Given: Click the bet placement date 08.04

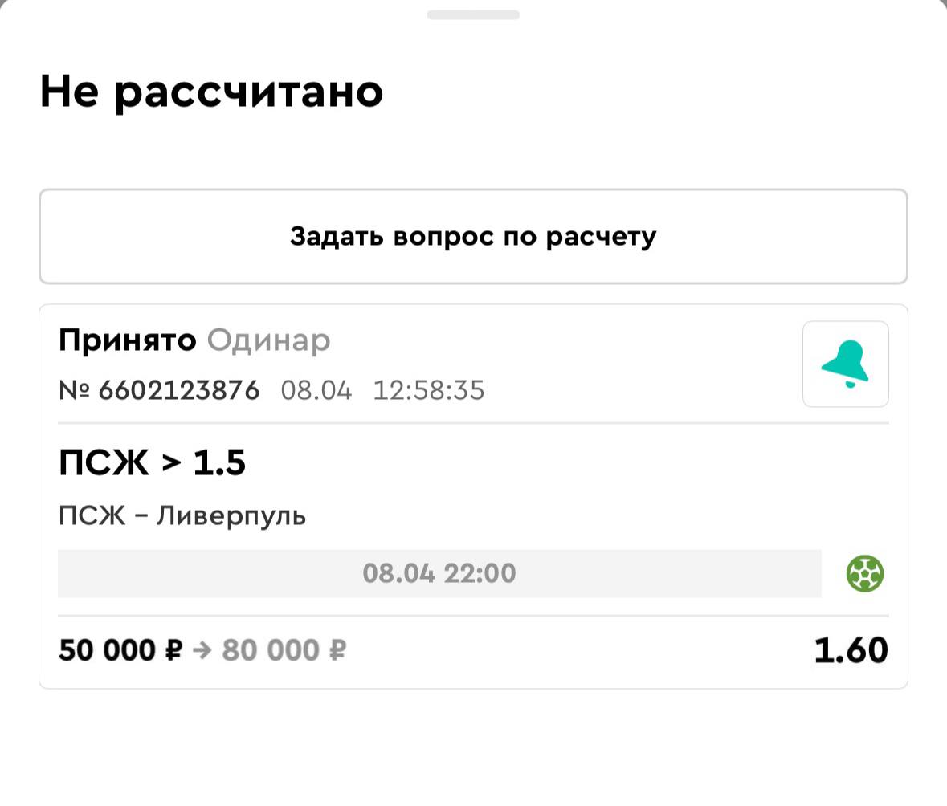Looking at the screenshot, I should (316, 391).
